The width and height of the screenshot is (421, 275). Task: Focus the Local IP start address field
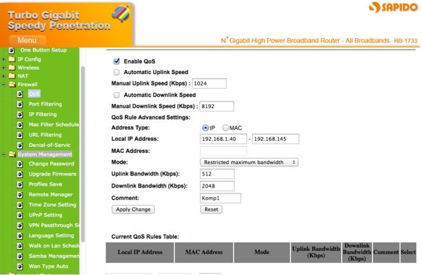point(223,139)
